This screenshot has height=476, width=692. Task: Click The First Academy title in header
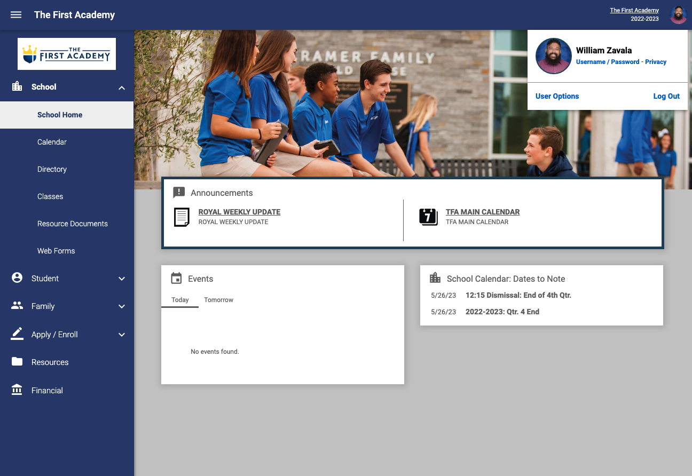75,15
